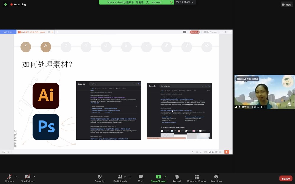Screen dimensions: 295x184
Task: Click the 'Remove Background from Image – remove.bg' link
Action: 176,110
